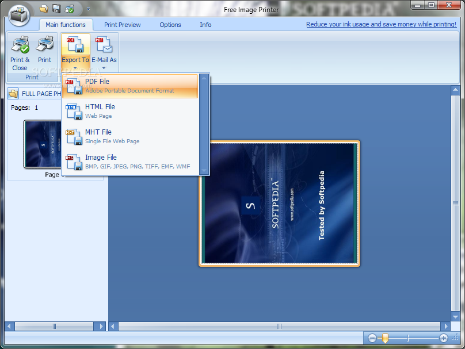Click zoom out minus button

pos(372,338)
